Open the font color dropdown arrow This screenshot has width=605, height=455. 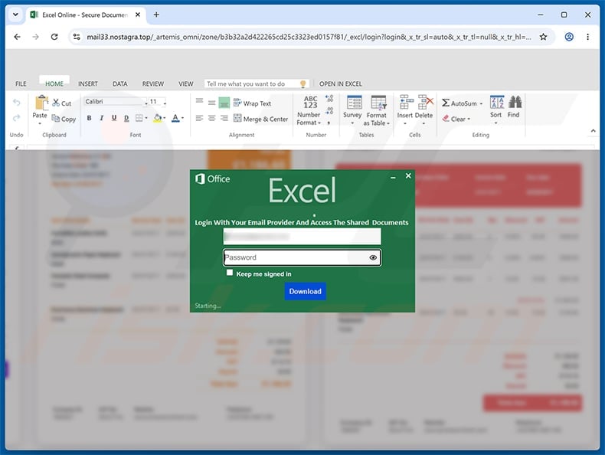(x=182, y=118)
